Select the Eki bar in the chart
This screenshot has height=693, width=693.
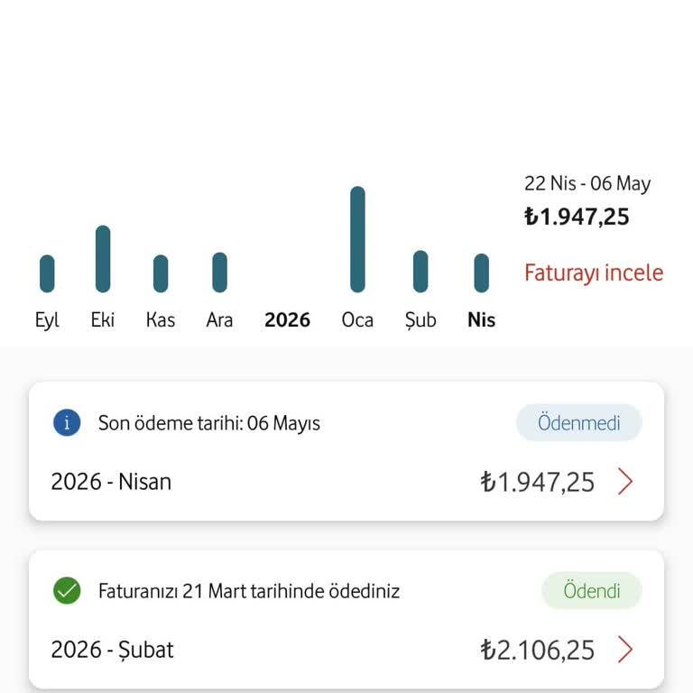tap(103, 259)
